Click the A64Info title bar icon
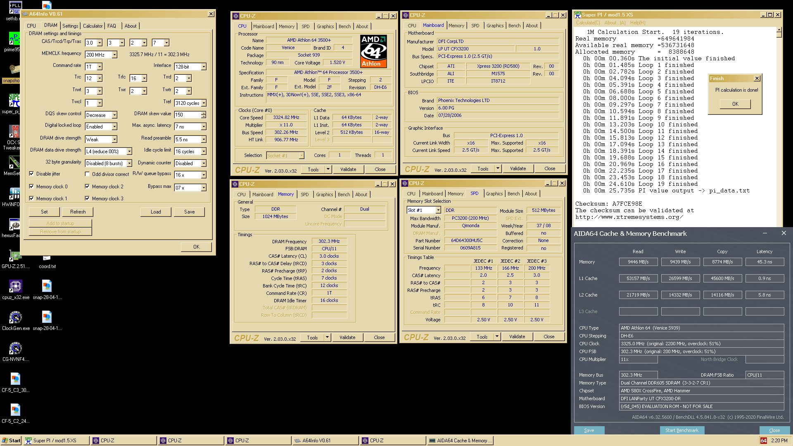 pos(25,14)
